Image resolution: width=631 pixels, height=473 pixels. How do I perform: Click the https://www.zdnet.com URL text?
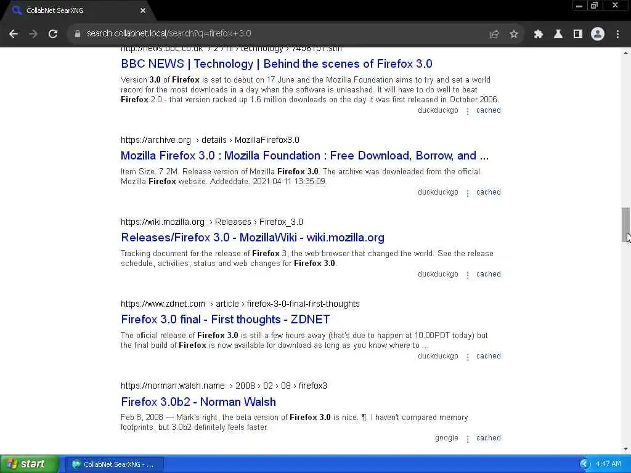pyautogui.click(x=163, y=304)
